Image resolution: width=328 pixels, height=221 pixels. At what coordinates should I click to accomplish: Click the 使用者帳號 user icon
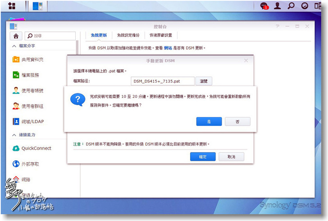(16, 90)
